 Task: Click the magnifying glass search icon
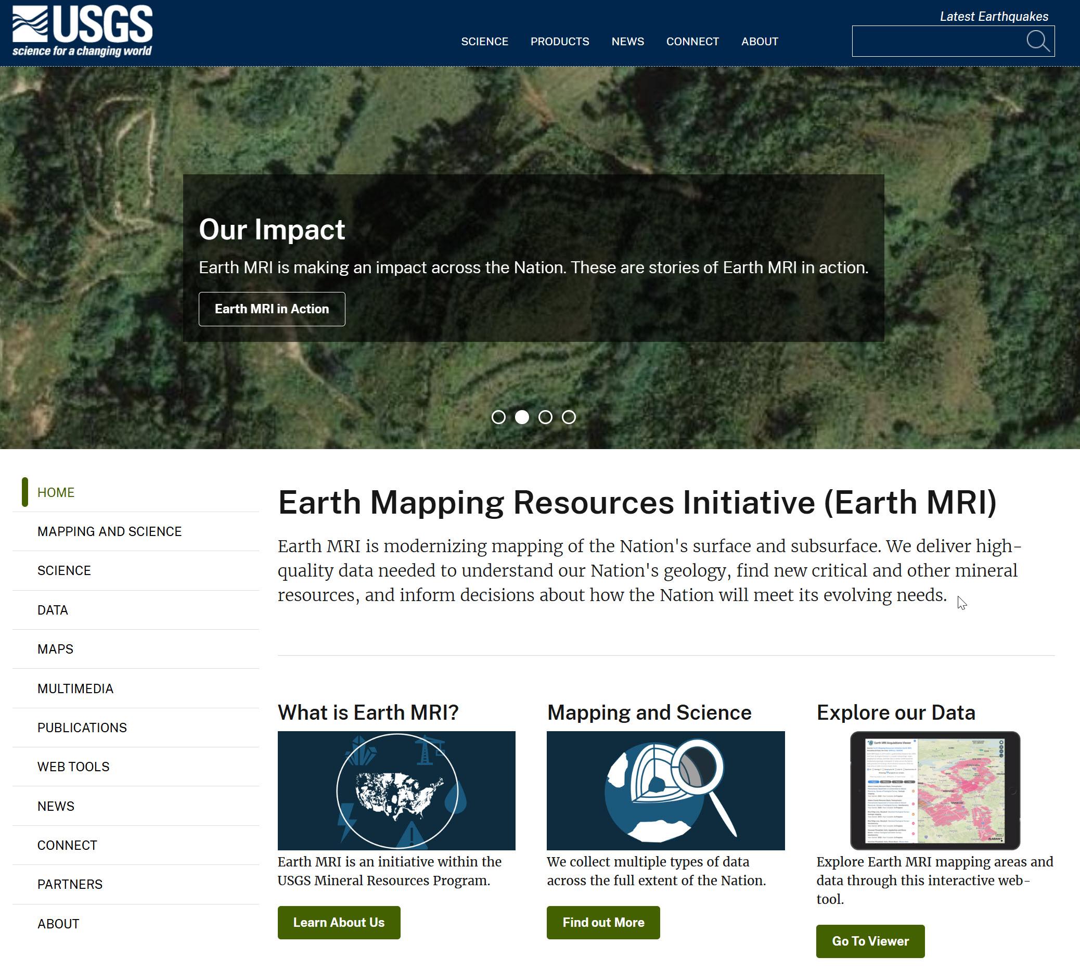[1037, 41]
